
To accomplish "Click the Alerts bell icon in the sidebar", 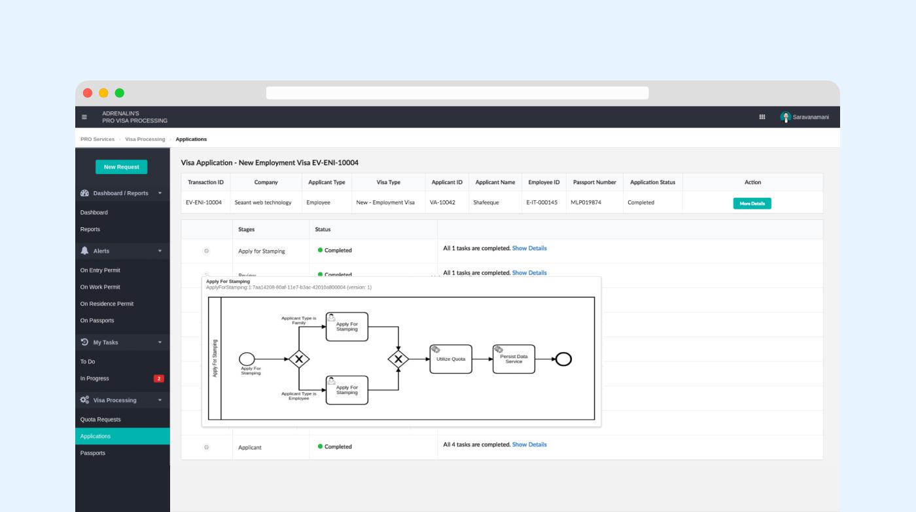I will point(84,251).
